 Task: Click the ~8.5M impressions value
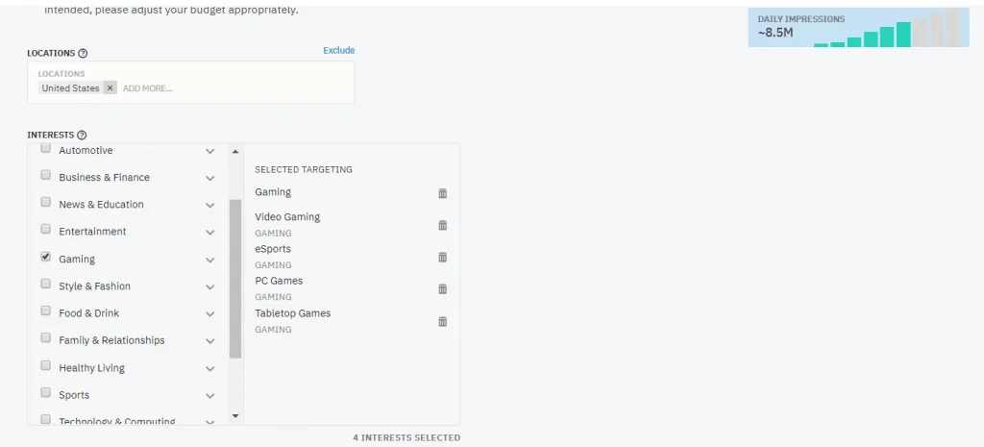click(x=775, y=33)
